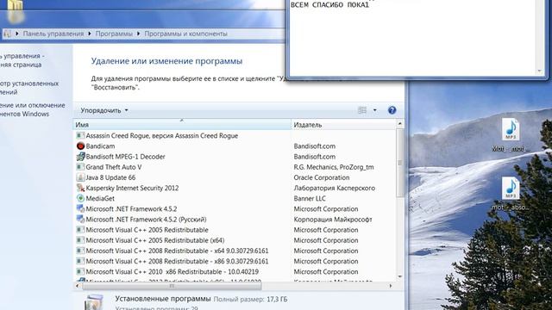
Task: Click the Visual C++ 2005 Redistributable icon
Action: tap(80, 230)
